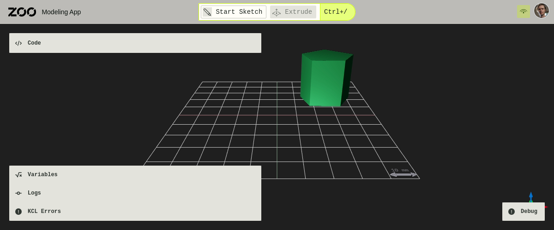Select the green extruded solid
The width and height of the screenshot is (554, 230).
point(326,79)
